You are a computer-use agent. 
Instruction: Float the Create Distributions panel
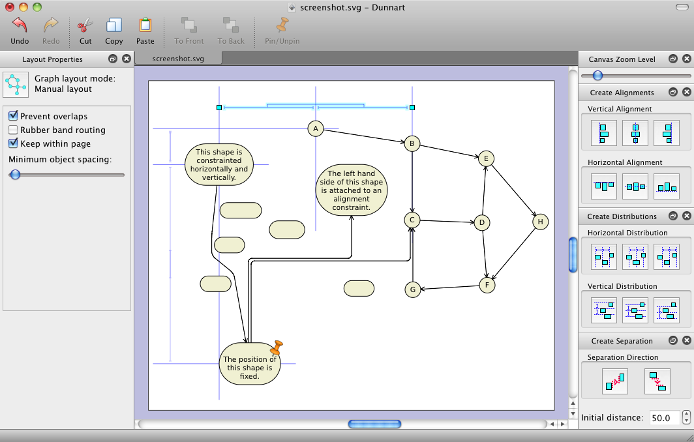(x=672, y=216)
